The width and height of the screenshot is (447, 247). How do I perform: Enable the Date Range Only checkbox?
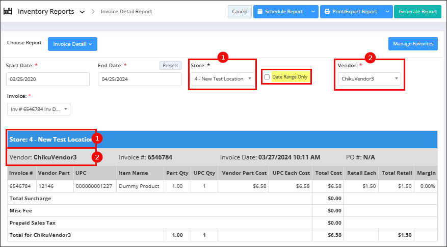pyautogui.click(x=267, y=77)
